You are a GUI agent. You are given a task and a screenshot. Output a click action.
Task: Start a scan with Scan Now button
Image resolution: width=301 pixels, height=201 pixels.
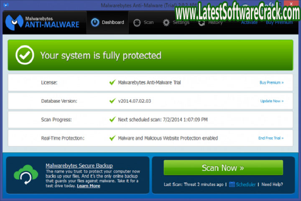[x=223, y=168]
